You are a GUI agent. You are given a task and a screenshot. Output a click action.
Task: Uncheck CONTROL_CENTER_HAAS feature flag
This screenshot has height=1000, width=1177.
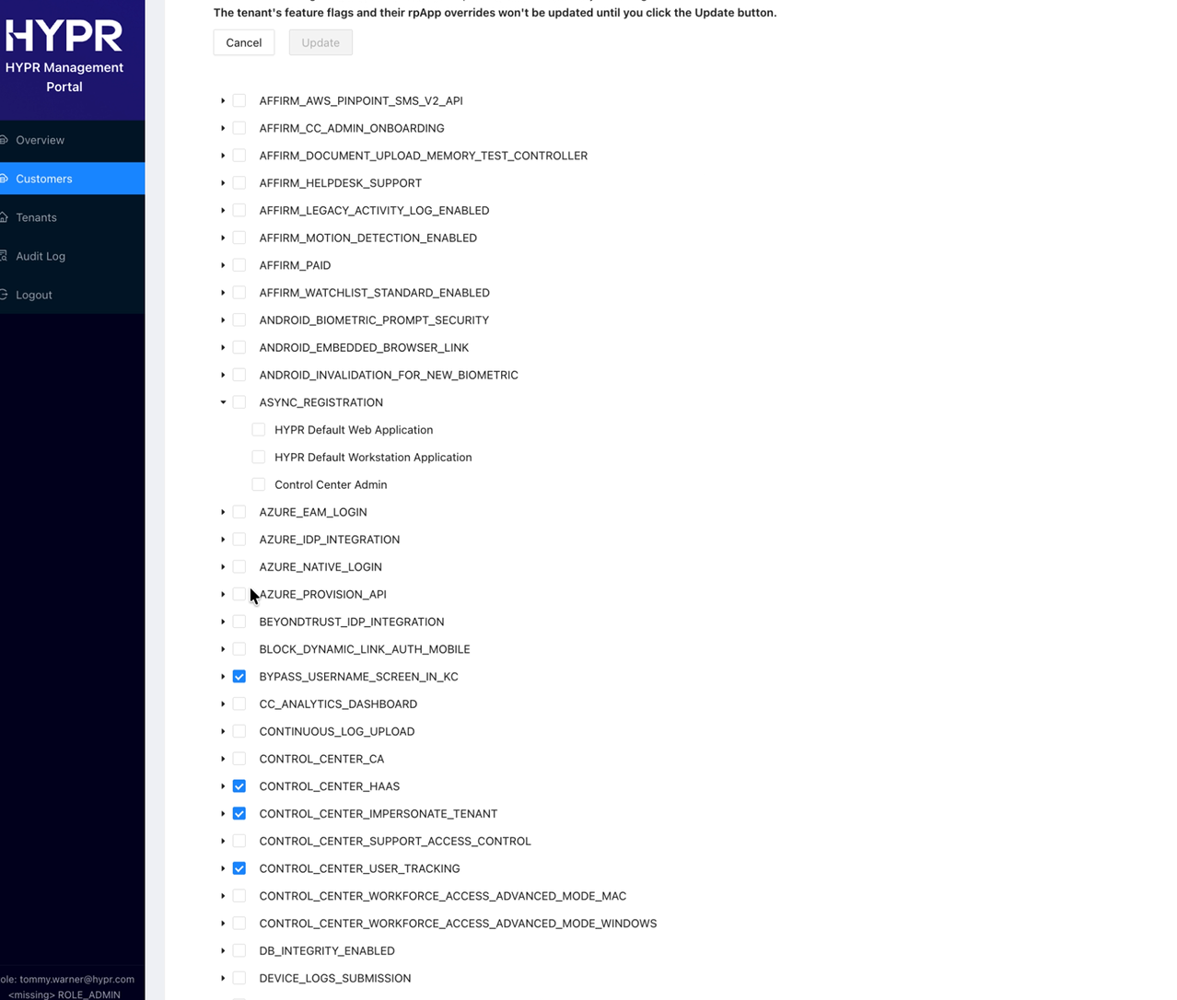(239, 786)
